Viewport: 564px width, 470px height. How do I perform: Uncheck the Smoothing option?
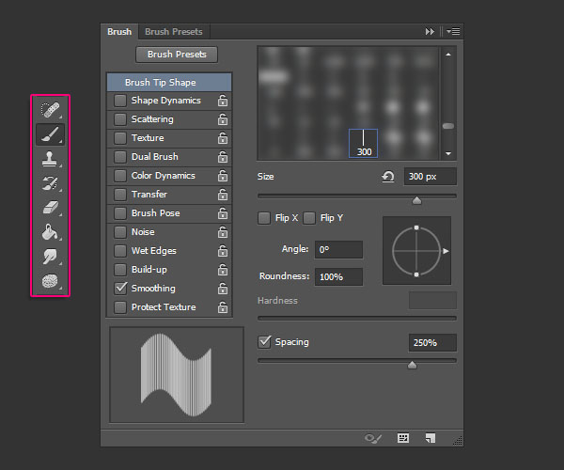coord(120,289)
